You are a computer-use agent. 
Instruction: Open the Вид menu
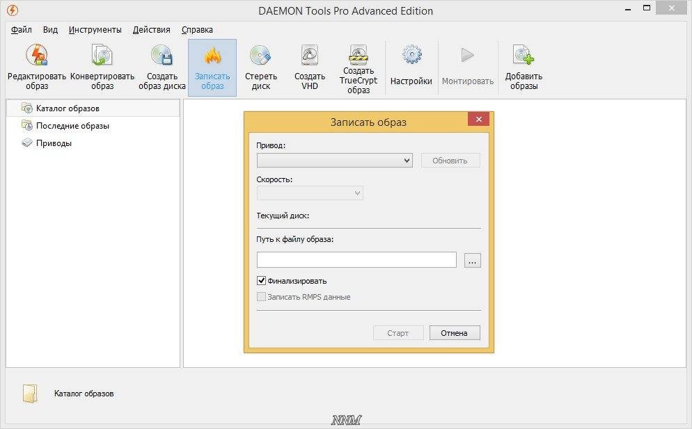tap(50, 29)
